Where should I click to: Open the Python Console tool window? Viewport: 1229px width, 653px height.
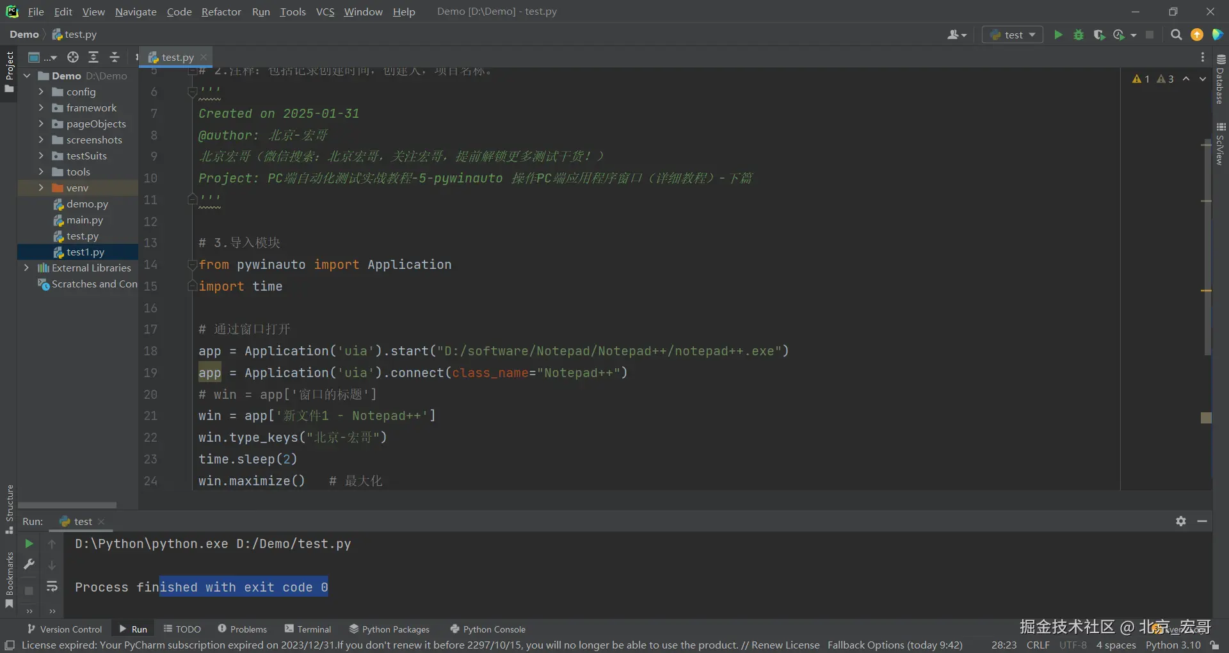(488, 629)
